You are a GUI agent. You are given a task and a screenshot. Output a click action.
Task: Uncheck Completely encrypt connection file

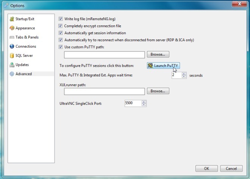click(x=61, y=26)
